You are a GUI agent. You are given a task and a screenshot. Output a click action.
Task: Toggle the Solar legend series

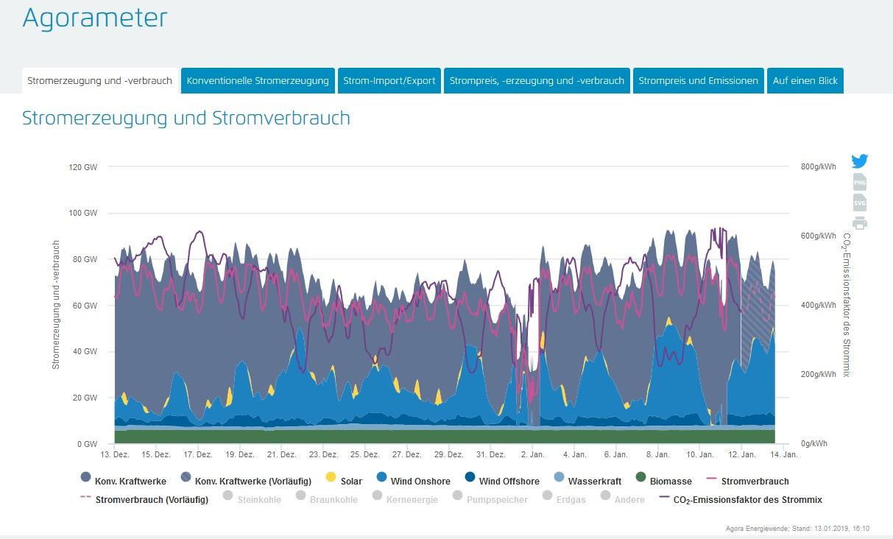[343, 481]
